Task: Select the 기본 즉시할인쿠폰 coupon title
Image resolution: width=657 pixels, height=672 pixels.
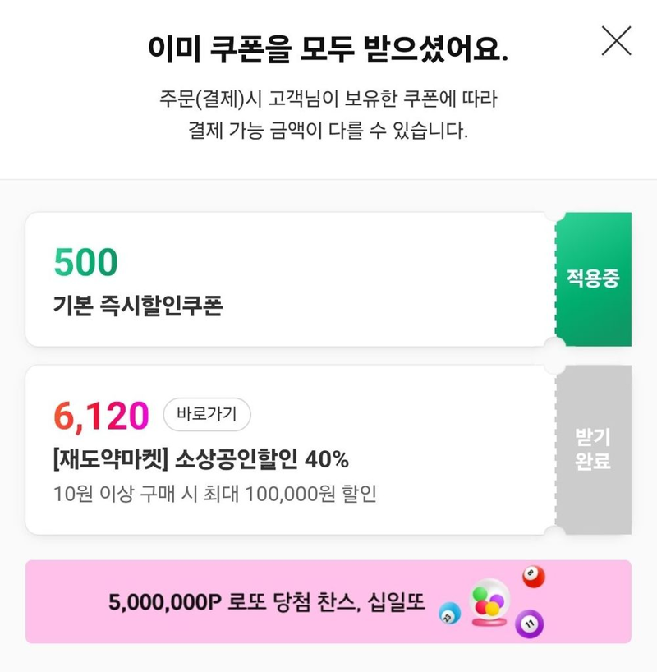Action: pos(138,306)
